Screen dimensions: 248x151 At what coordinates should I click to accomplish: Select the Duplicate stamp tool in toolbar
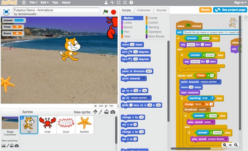pyautogui.click(x=106, y=2)
